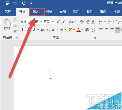Toggle Bold formatting
This screenshot has height=110, width=122.
tap(22, 30)
